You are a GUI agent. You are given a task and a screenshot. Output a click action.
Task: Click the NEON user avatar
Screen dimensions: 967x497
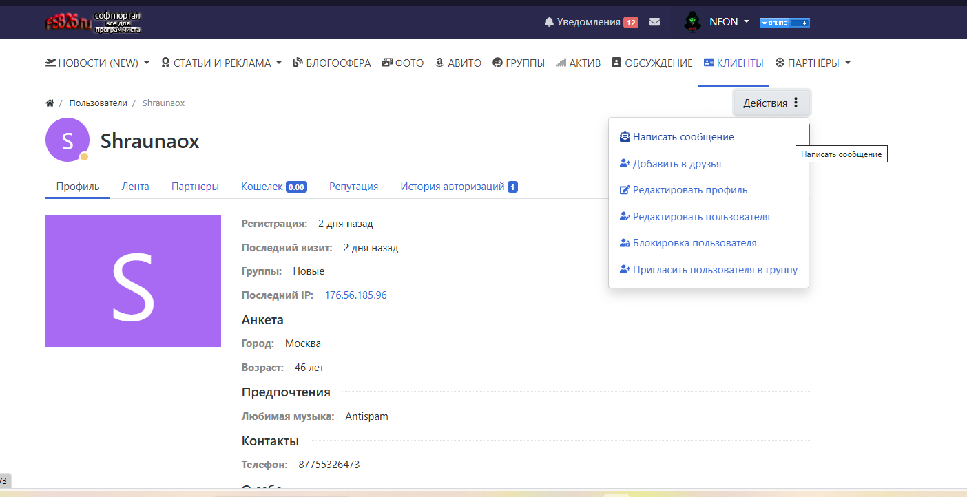[692, 22]
